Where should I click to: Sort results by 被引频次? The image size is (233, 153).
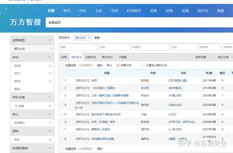[107, 57]
